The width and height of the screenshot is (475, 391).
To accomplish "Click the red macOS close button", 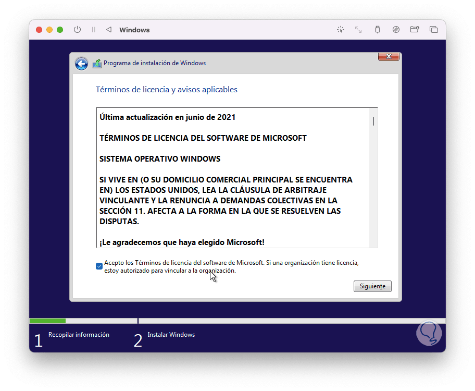I will pyautogui.click(x=39, y=30).
